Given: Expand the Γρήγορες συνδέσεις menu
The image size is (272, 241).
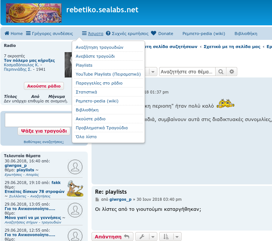Looking at the screenshot, I should (49, 34).
